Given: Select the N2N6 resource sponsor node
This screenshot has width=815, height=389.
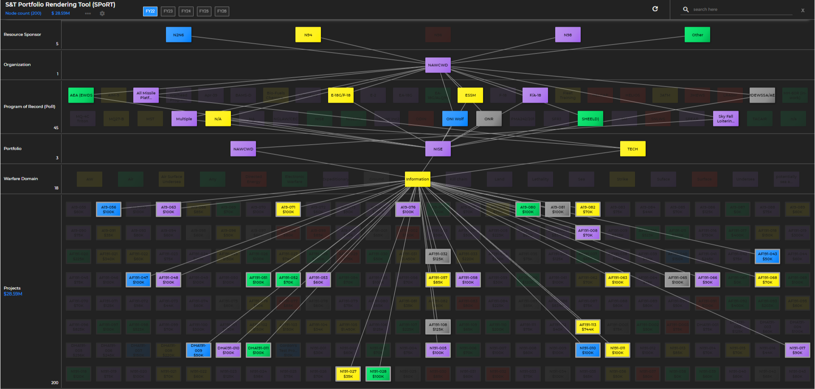Looking at the screenshot, I should (x=179, y=35).
